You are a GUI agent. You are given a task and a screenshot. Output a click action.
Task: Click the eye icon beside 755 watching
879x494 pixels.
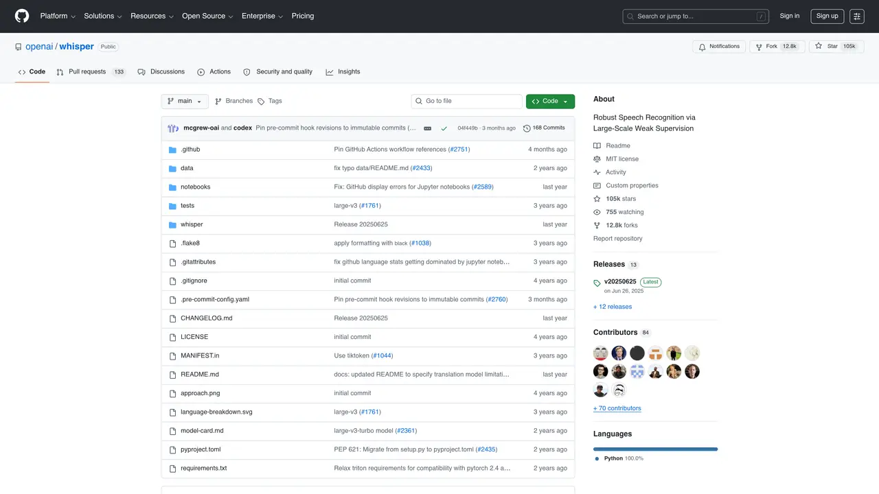[597, 212]
